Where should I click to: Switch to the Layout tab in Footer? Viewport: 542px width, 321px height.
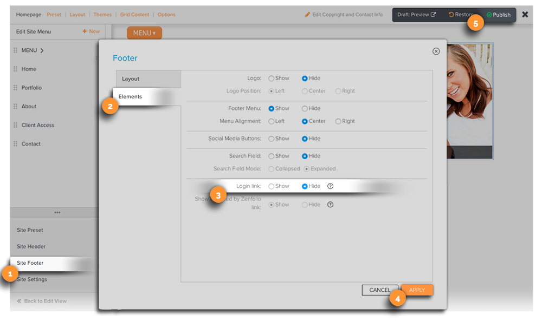click(149, 78)
